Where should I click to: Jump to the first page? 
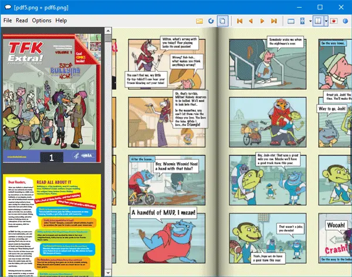(x=239, y=21)
